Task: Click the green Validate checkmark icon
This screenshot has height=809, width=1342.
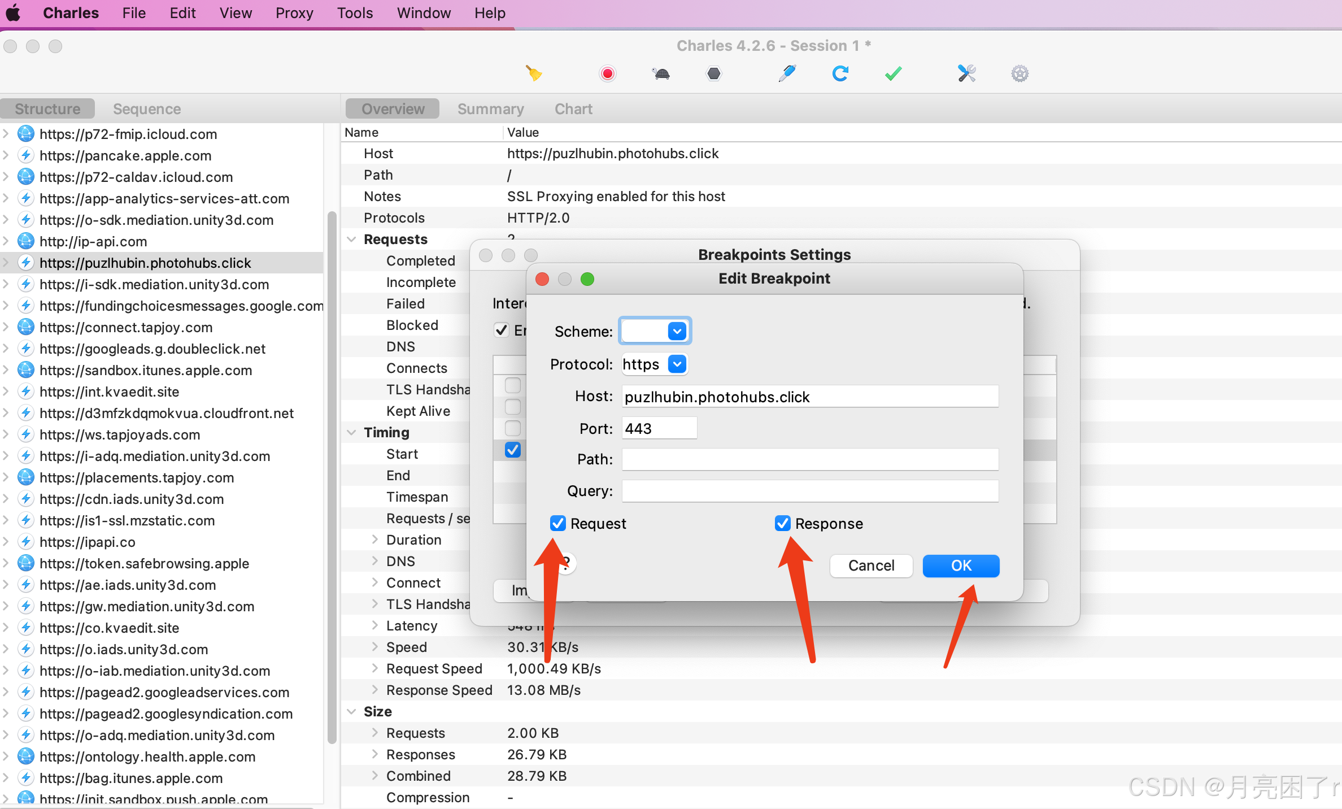Action: [893, 73]
